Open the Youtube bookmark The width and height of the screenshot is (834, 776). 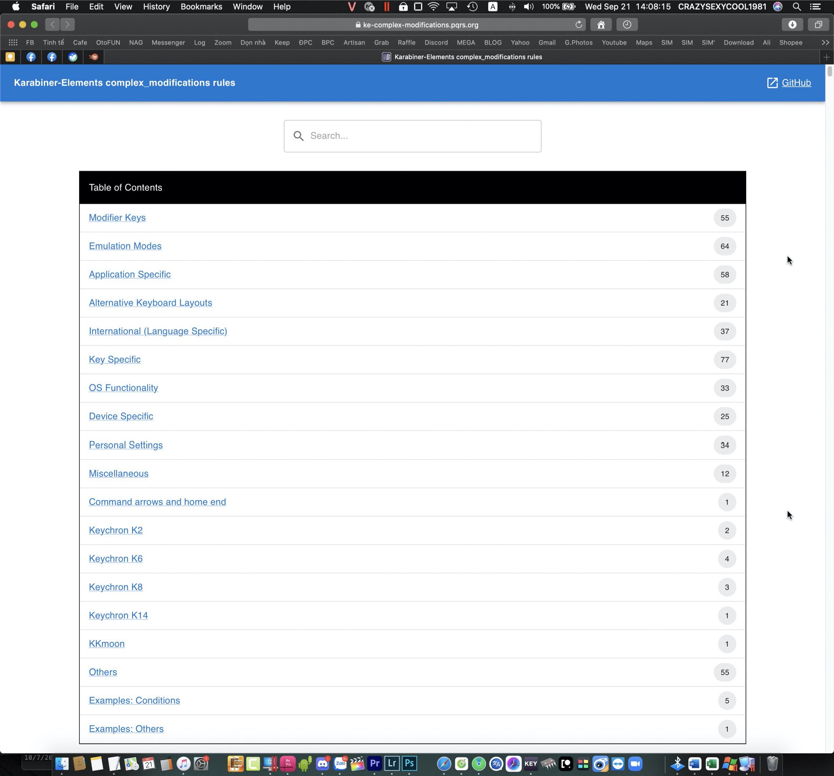(614, 43)
